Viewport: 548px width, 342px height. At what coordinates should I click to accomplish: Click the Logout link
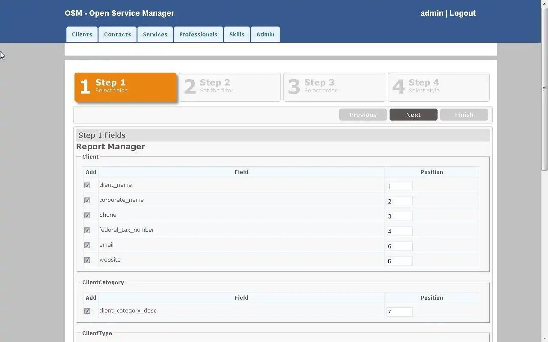pyautogui.click(x=462, y=13)
